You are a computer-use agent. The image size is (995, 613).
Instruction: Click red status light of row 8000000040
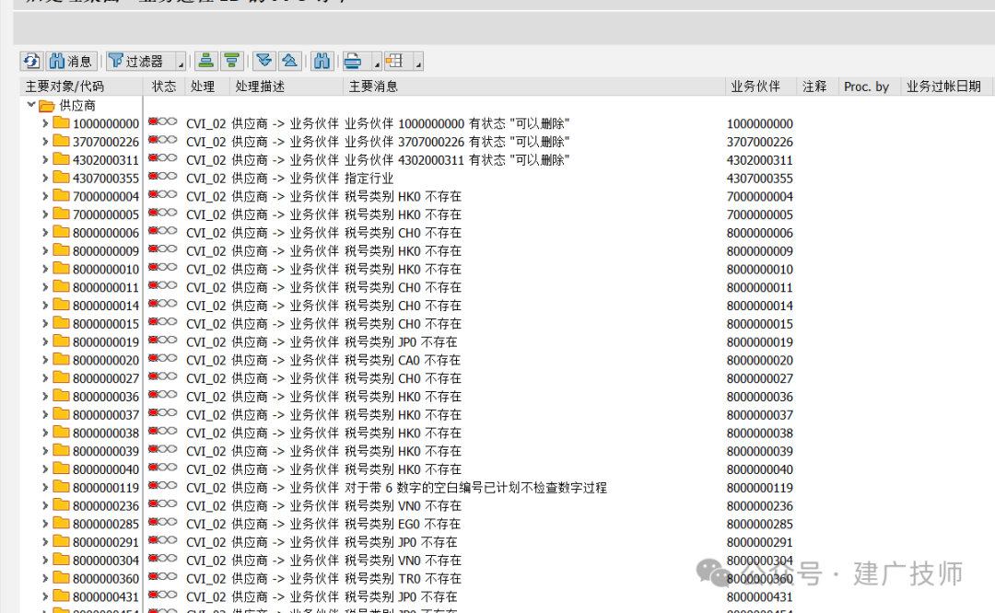click(x=153, y=468)
